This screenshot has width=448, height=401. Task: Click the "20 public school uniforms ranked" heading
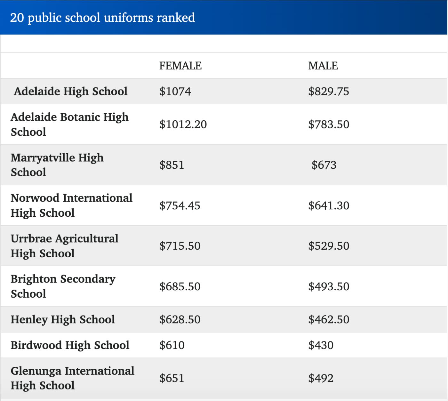click(x=102, y=18)
